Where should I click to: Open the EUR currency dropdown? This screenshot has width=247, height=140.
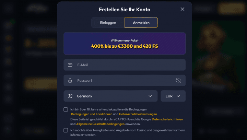coord(173,96)
